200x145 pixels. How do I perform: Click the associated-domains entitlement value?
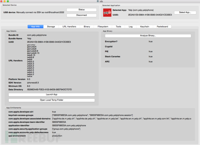122,119
